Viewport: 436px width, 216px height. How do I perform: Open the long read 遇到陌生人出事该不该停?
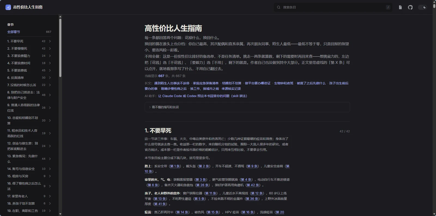172,83
